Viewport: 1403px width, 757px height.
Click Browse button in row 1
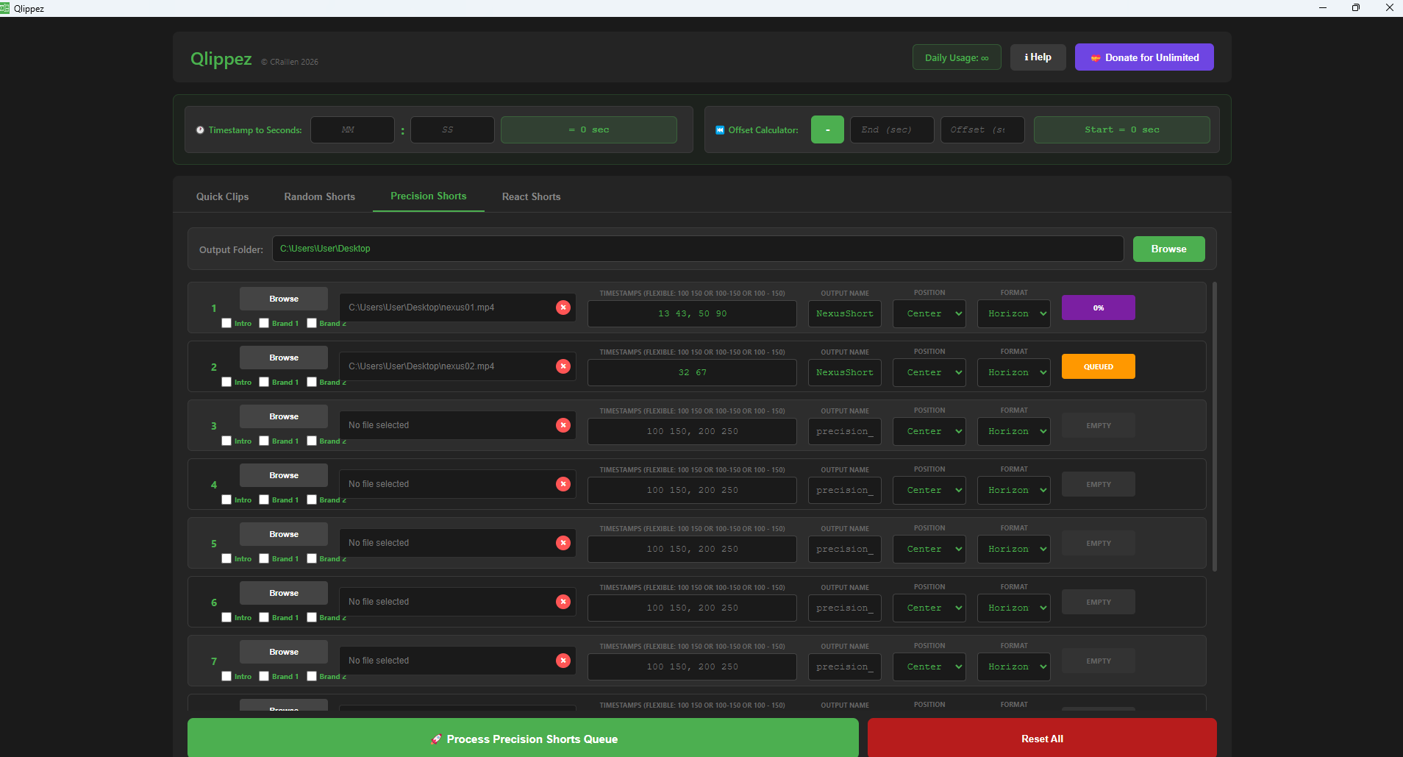coord(284,299)
